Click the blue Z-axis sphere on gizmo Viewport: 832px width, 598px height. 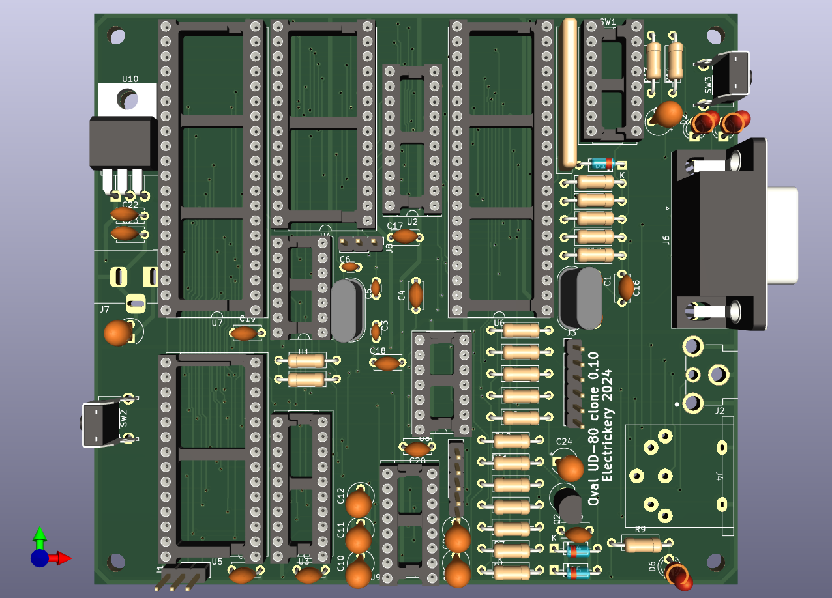coord(39,558)
